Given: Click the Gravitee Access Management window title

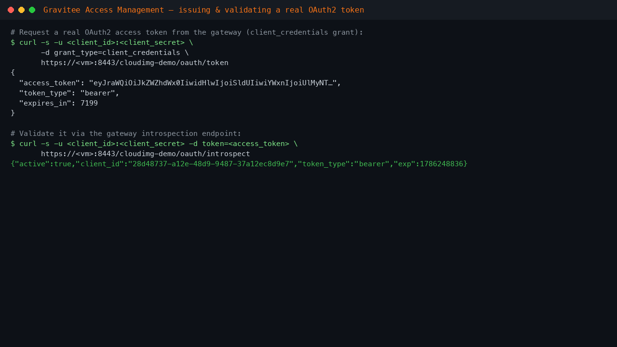Looking at the screenshot, I should [x=203, y=10].
